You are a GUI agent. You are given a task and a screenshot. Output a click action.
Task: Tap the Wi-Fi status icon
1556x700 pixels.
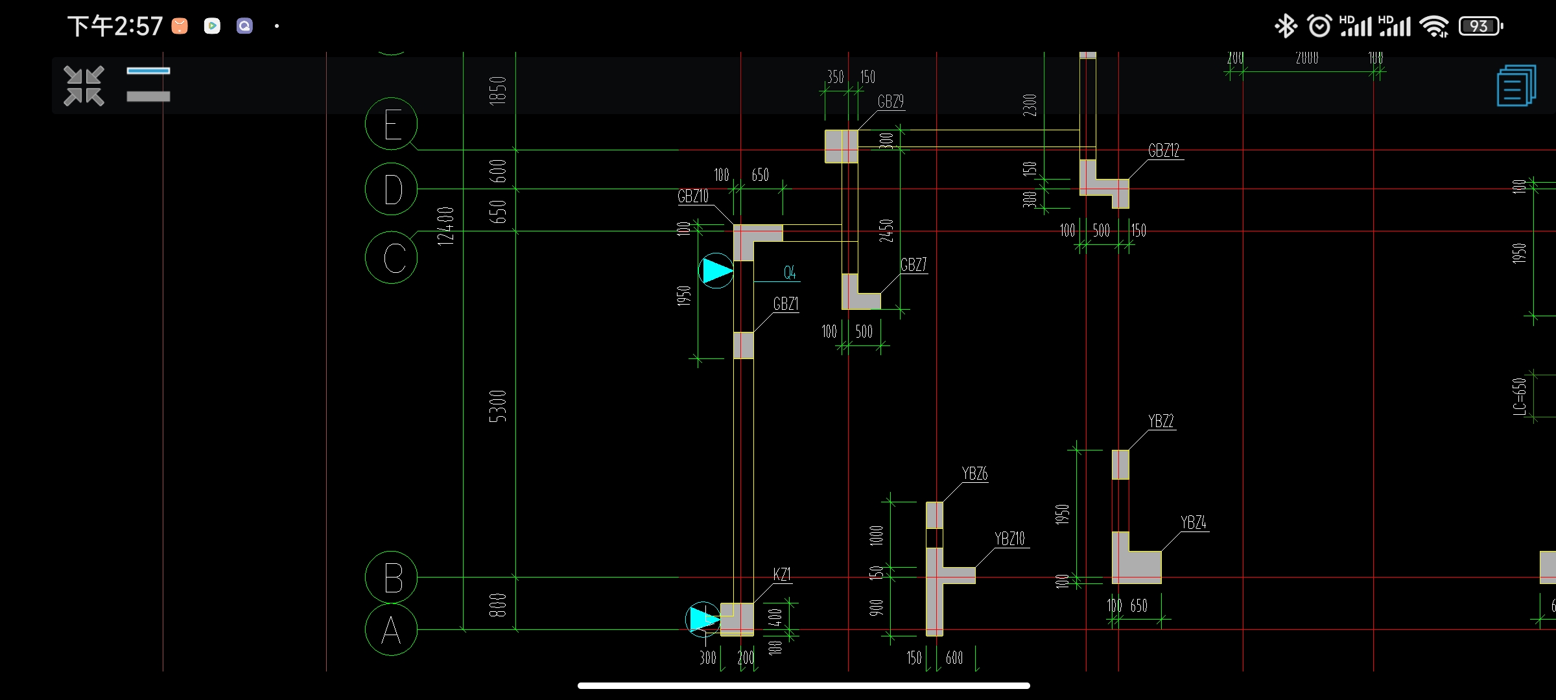tap(1434, 27)
